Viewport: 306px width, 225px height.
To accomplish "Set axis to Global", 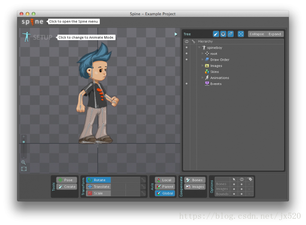I will click(165, 193).
